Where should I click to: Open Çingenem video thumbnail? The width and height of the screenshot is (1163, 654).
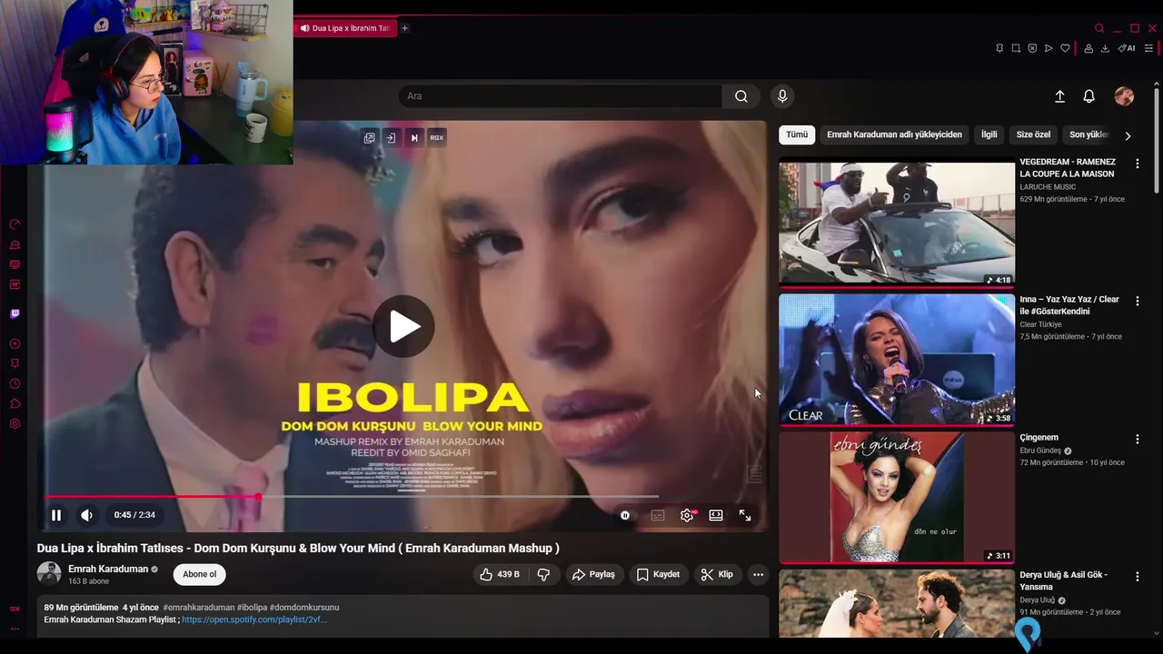coord(897,498)
